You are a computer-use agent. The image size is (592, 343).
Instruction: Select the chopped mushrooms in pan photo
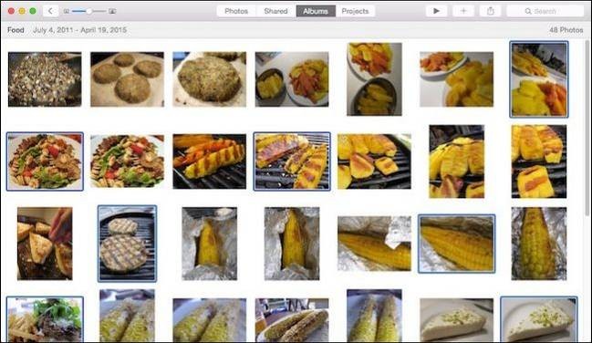[45, 79]
